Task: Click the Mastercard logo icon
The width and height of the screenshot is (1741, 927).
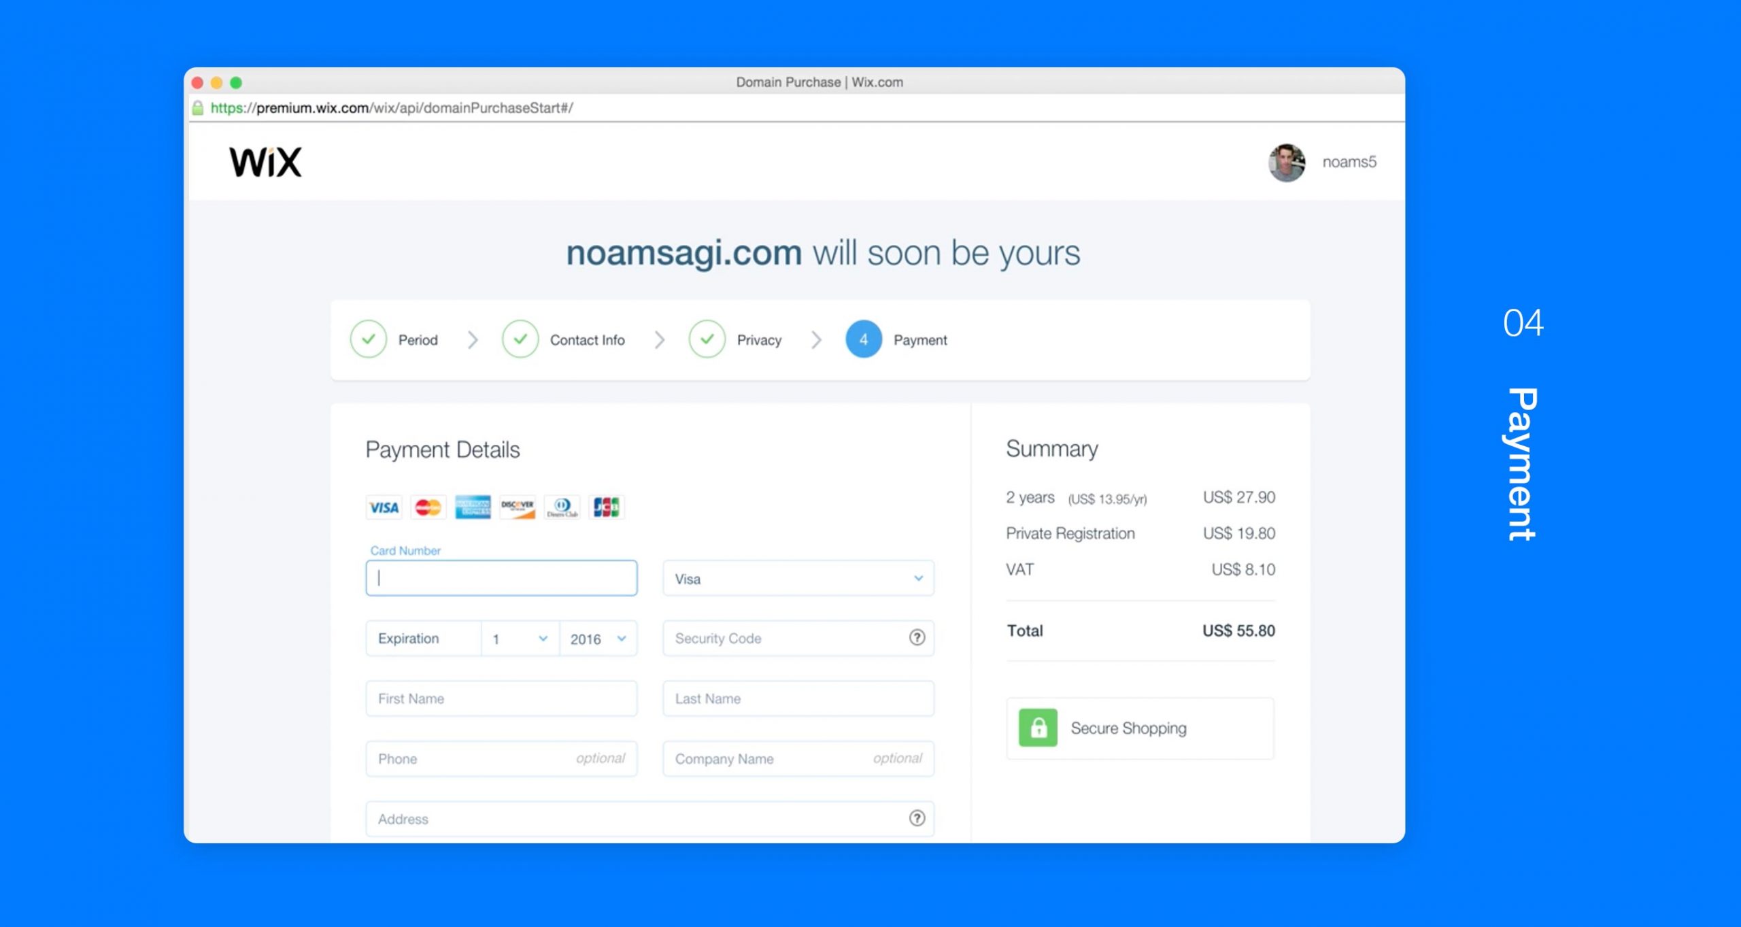Action: (x=428, y=507)
